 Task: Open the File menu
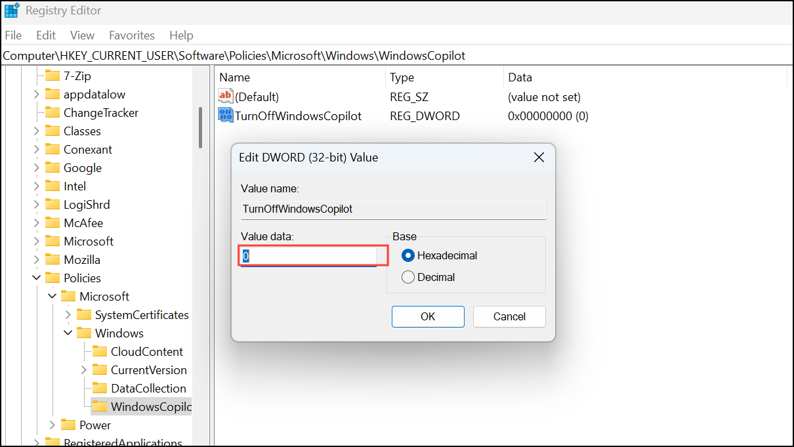pyautogui.click(x=13, y=35)
